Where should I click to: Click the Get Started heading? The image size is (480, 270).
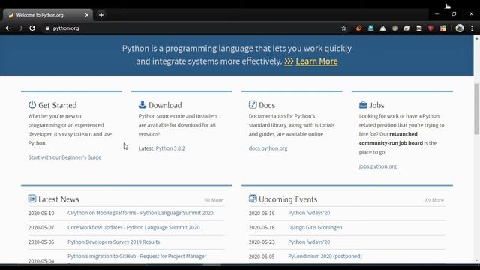coord(58,105)
